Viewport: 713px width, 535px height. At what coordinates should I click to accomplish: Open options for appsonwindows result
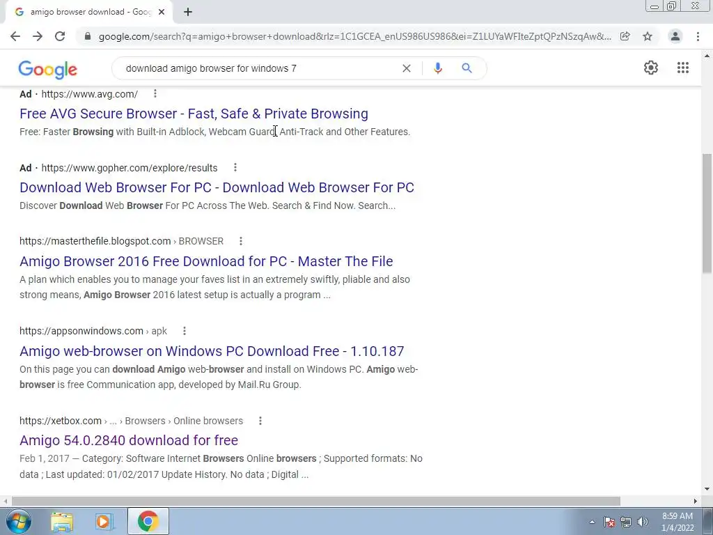[184, 331]
